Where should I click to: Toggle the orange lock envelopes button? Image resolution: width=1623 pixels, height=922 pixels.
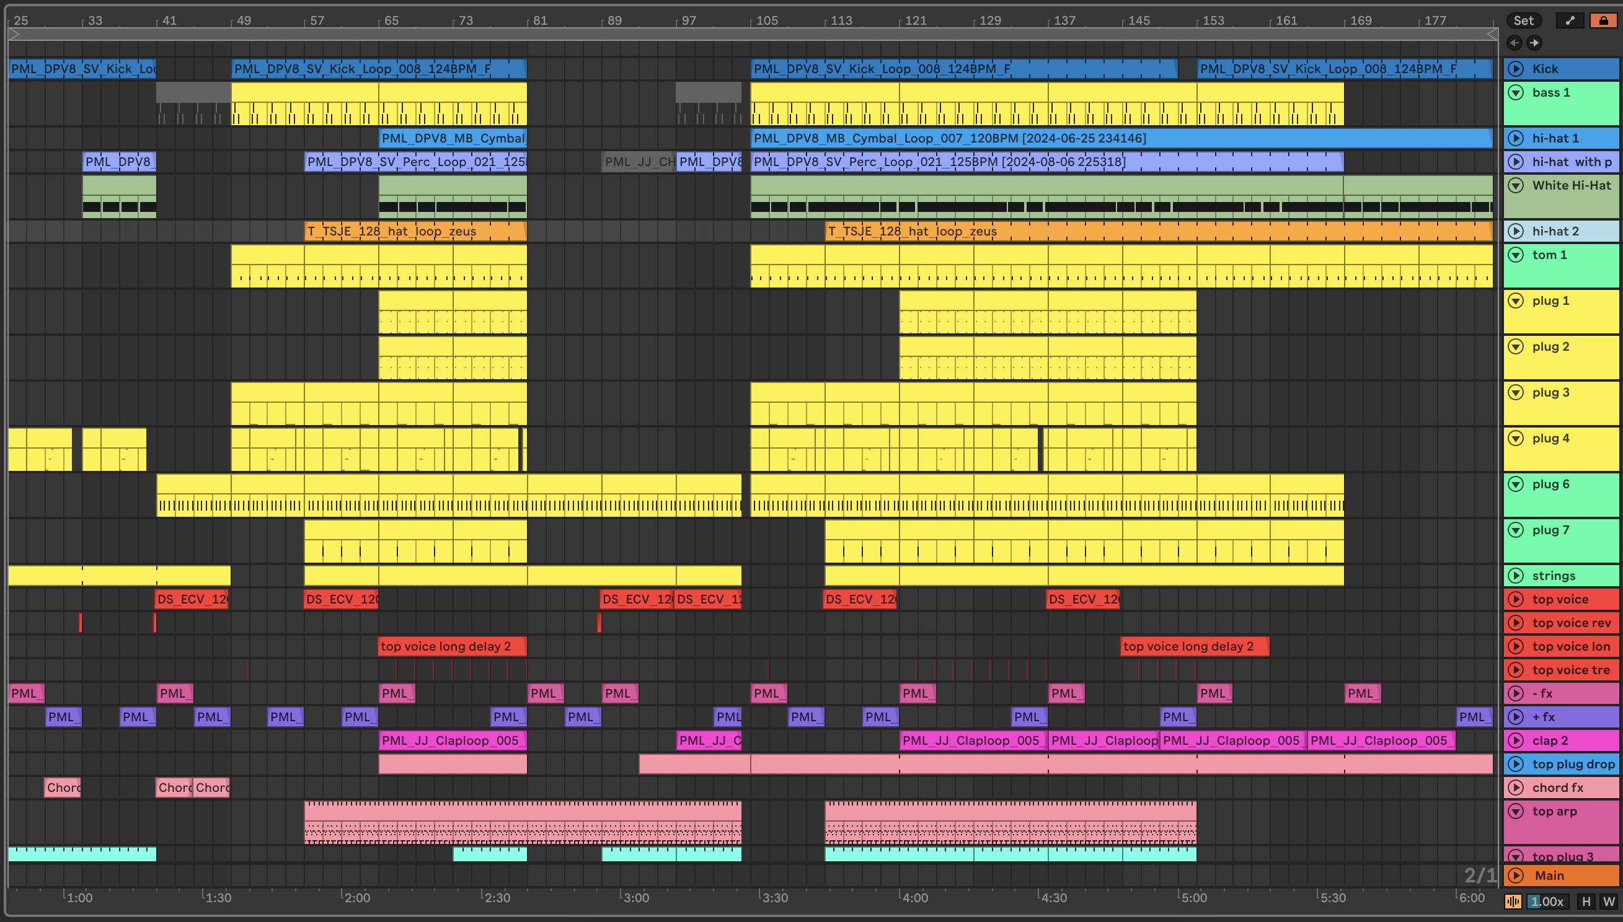click(1603, 20)
